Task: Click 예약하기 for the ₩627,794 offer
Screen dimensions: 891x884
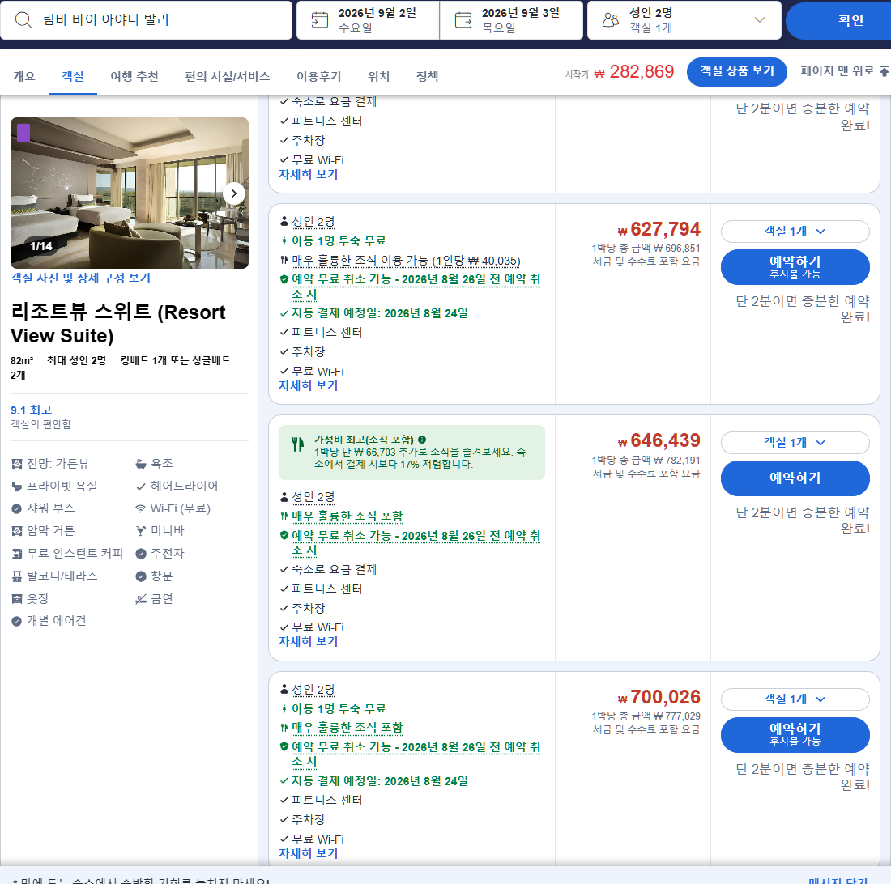Action: click(x=795, y=267)
